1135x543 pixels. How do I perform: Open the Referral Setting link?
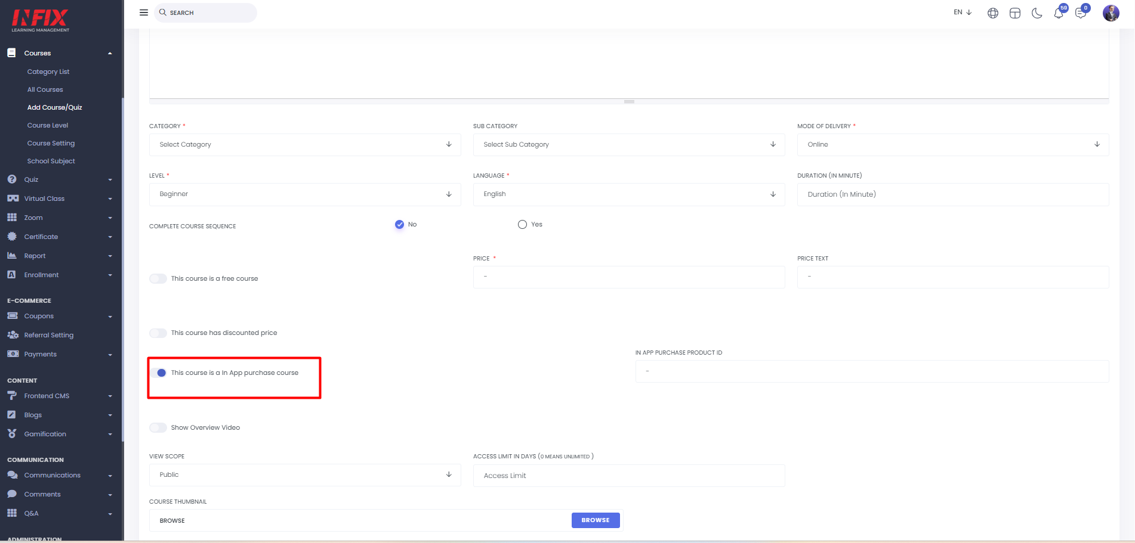(x=49, y=335)
